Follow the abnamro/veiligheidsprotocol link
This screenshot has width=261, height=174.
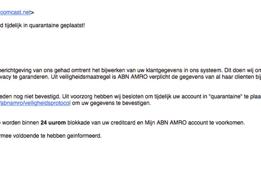click(x=36, y=103)
